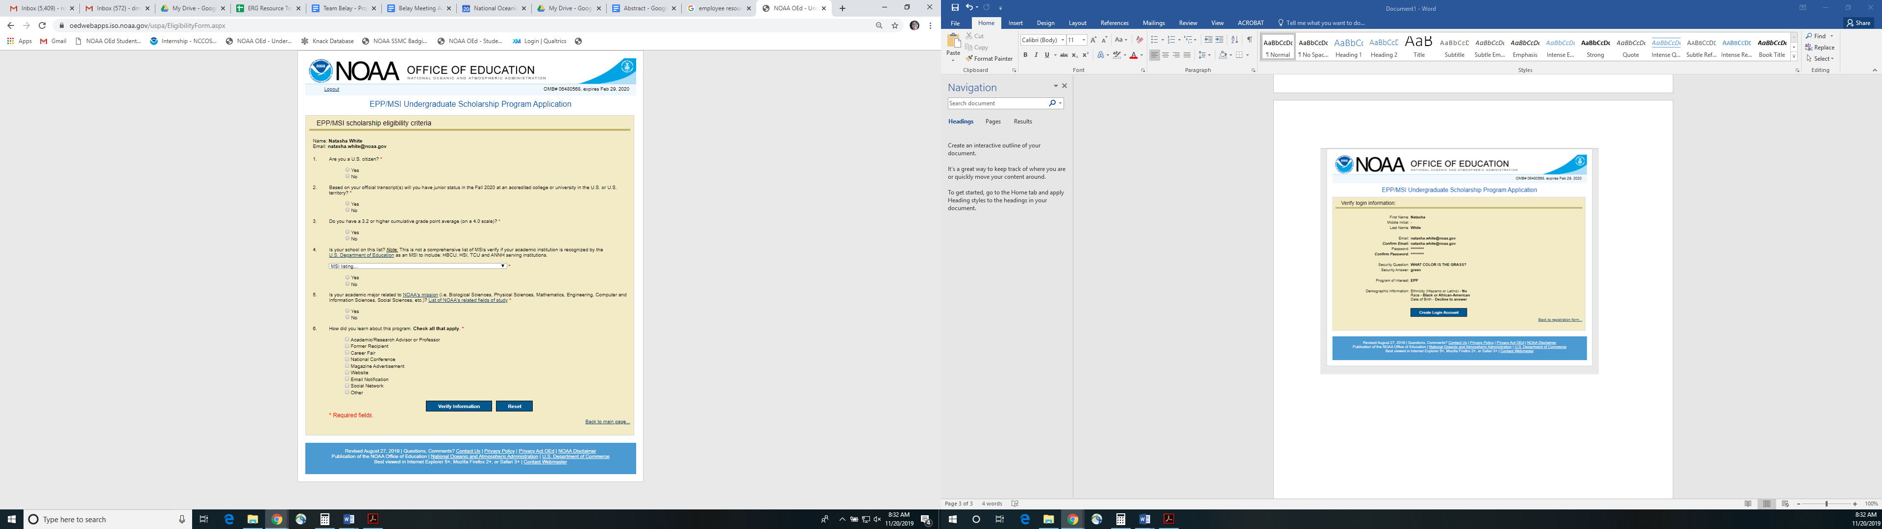Image resolution: width=1882 pixels, height=529 pixels.
Task: Open the MSI listing dropdown
Action: pos(417,266)
